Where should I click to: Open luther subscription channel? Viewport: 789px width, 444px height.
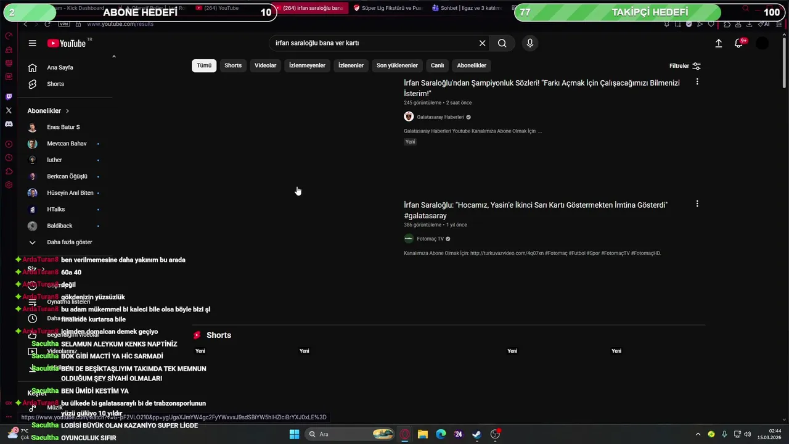[54, 160]
